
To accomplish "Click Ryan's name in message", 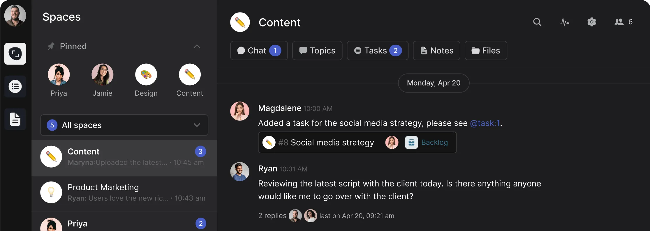I will 268,169.
